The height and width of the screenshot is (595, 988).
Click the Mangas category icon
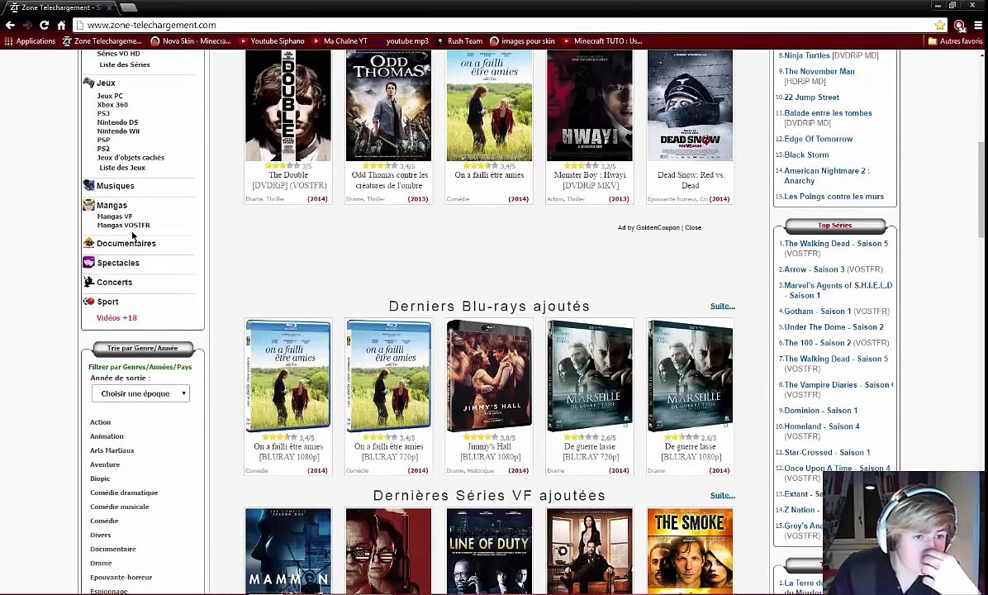coord(89,205)
